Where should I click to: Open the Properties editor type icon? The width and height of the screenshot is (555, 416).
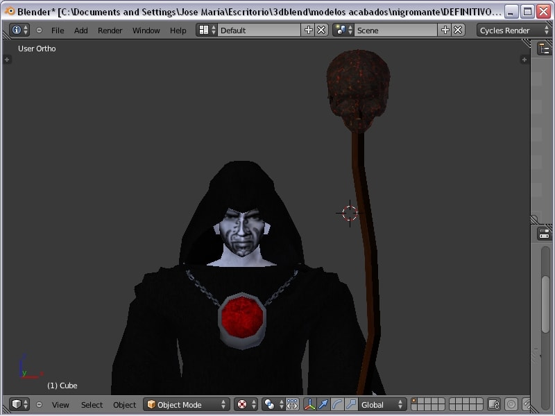pos(545,234)
